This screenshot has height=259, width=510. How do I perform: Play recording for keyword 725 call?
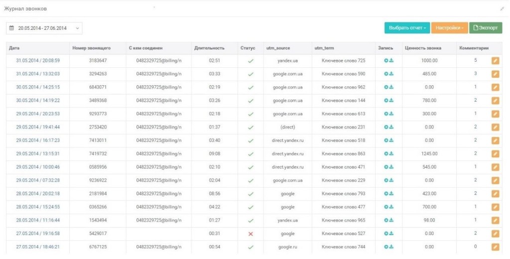[x=386, y=60]
